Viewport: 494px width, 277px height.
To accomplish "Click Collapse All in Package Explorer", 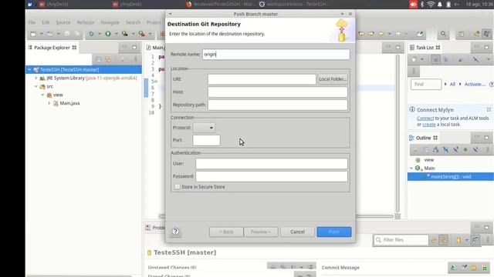I will [98, 59].
